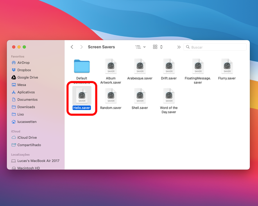Screen dimensions: 258x206
Task: Select the Shell.saver file icon
Action: point(140,96)
